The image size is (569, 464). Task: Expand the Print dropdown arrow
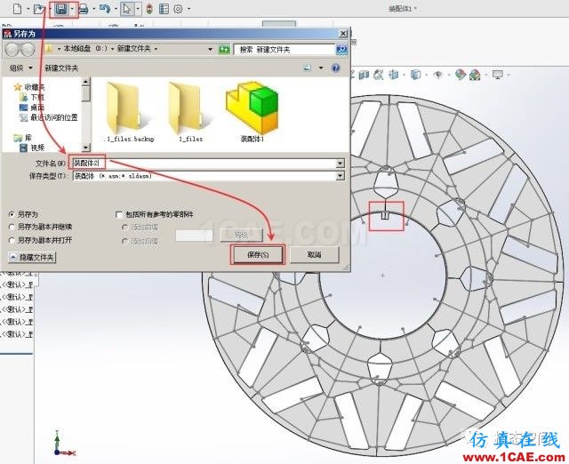tap(94, 9)
